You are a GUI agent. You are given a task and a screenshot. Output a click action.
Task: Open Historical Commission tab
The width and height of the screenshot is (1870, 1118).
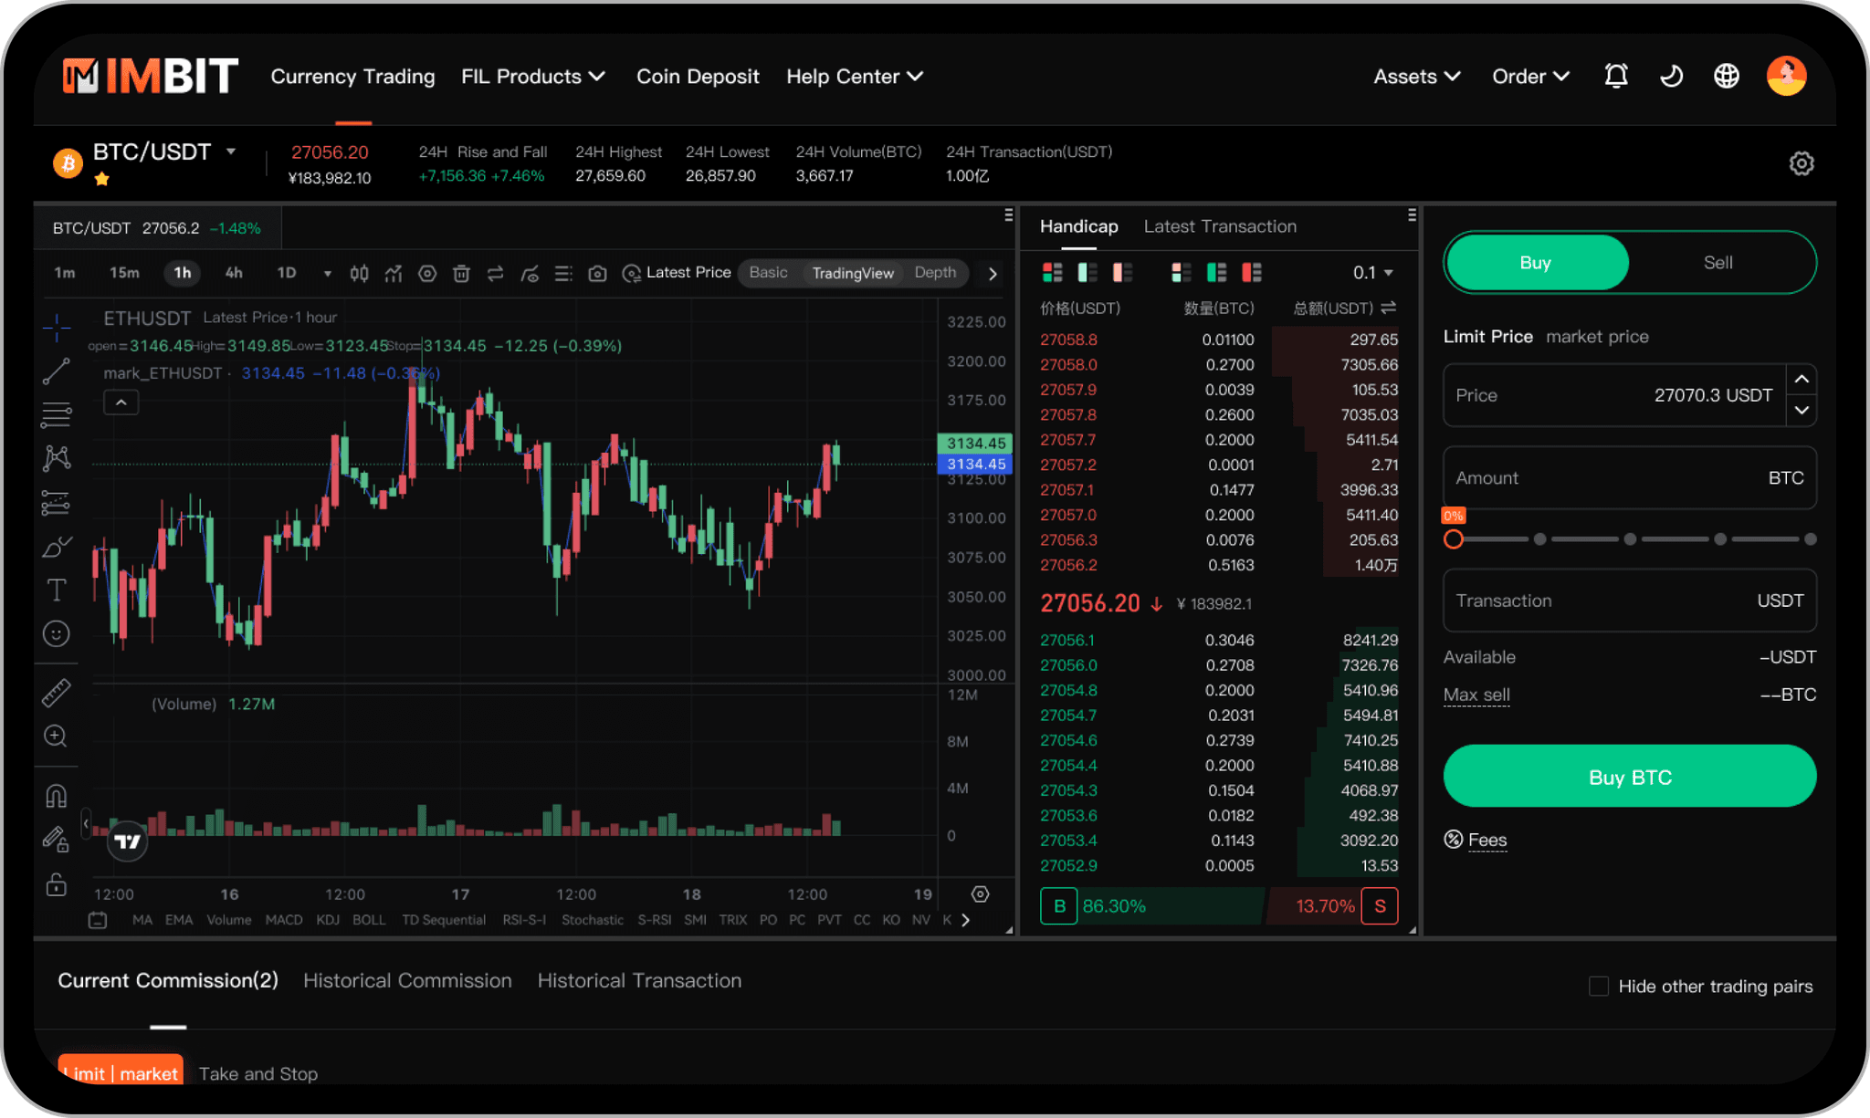[407, 980]
